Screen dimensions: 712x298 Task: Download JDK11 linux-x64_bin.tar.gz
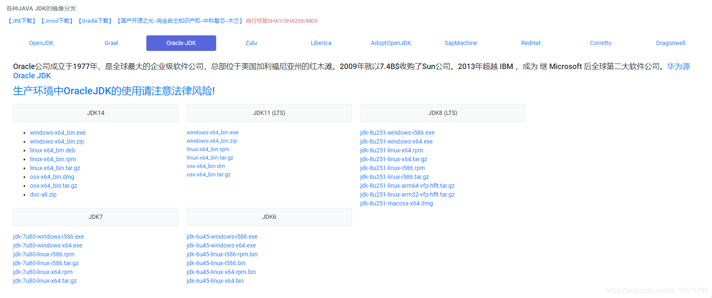[x=210, y=158]
